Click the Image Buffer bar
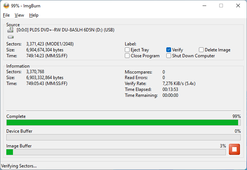The height and width of the screenshot is (170, 247). point(116,152)
